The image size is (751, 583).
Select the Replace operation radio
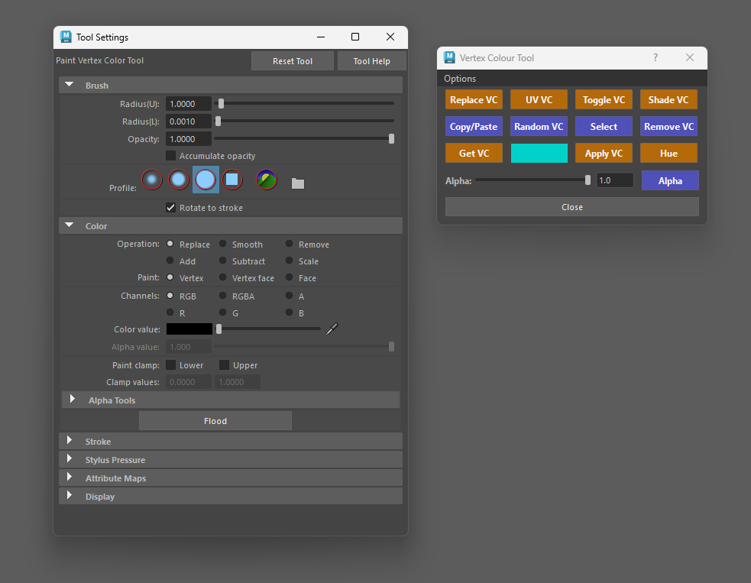point(170,244)
